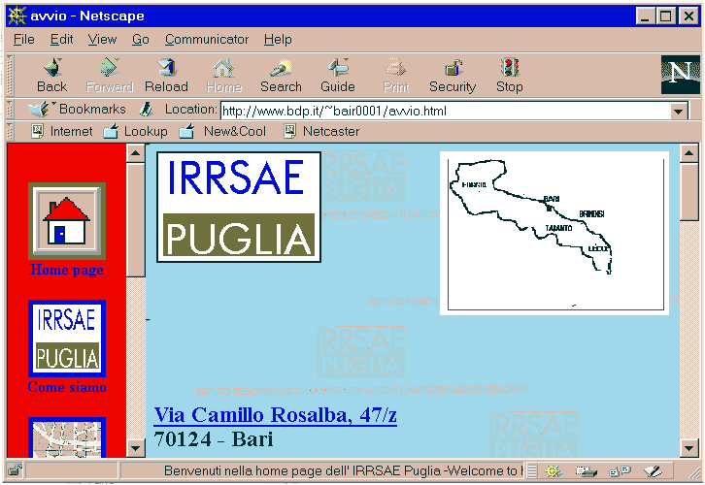Click in the Location URL field
Viewport: 705px width, 485px height.
coord(445,111)
